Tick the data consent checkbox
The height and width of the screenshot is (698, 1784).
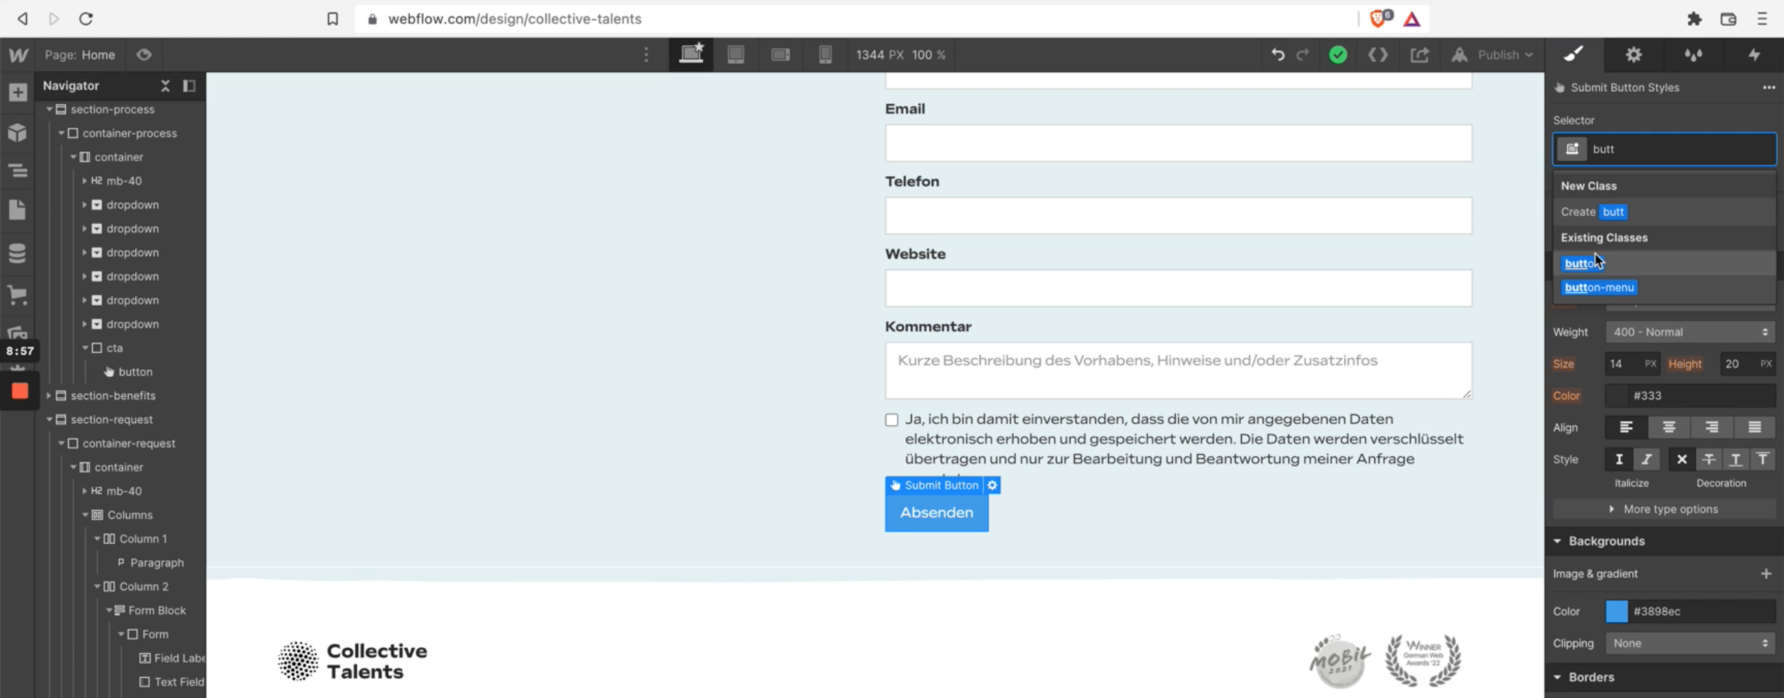click(x=891, y=419)
